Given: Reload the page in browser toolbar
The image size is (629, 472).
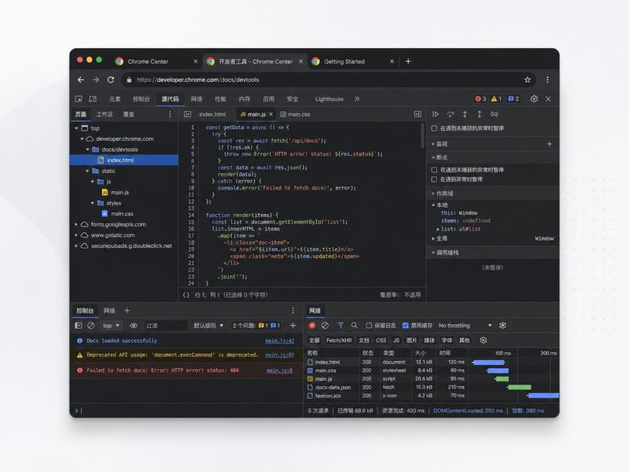Looking at the screenshot, I should coord(111,80).
